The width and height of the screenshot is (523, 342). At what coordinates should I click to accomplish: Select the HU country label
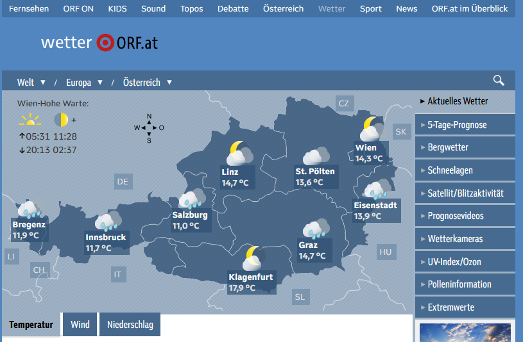(386, 252)
